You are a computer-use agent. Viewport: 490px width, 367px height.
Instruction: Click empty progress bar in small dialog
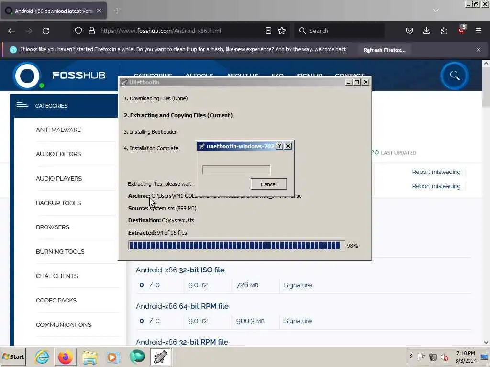pos(236,170)
